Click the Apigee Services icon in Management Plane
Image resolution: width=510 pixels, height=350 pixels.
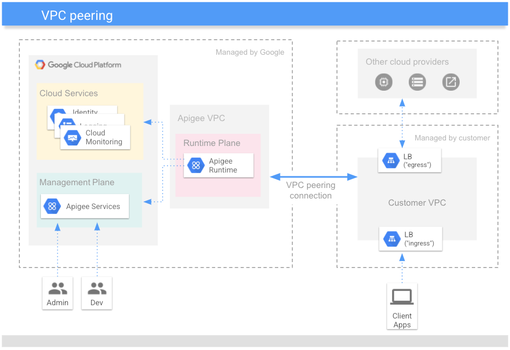click(51, 206)
